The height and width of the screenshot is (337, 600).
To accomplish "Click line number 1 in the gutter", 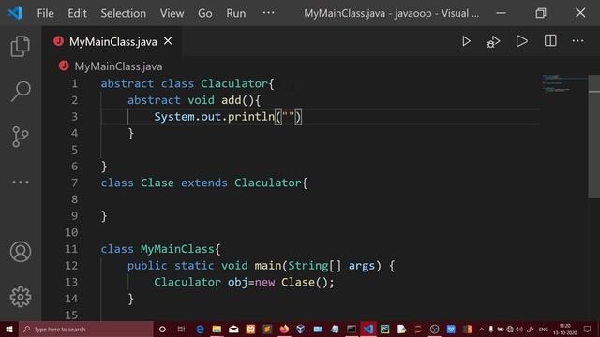I will 74,83.
